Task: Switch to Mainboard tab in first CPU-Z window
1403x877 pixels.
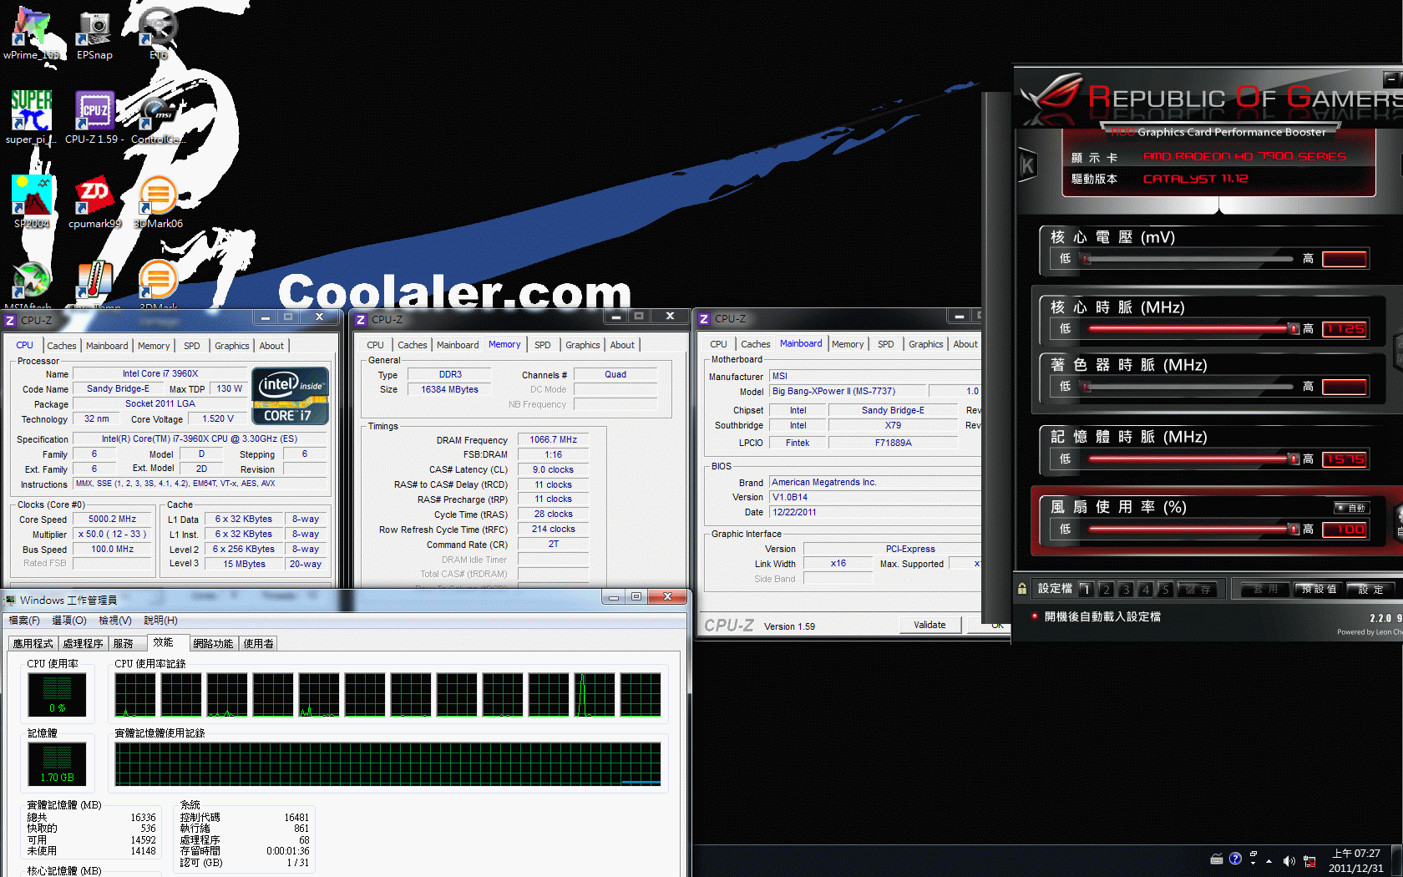Action: [107, 346]
